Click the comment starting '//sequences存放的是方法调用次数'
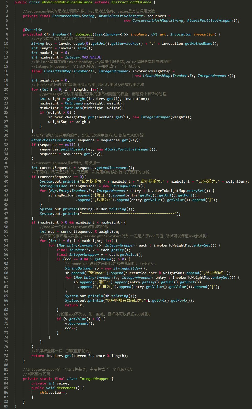 [89, 11]
